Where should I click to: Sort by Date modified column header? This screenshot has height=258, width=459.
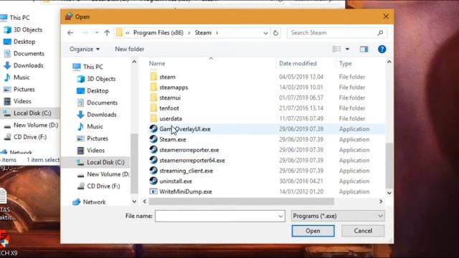(x=298, y=64)
